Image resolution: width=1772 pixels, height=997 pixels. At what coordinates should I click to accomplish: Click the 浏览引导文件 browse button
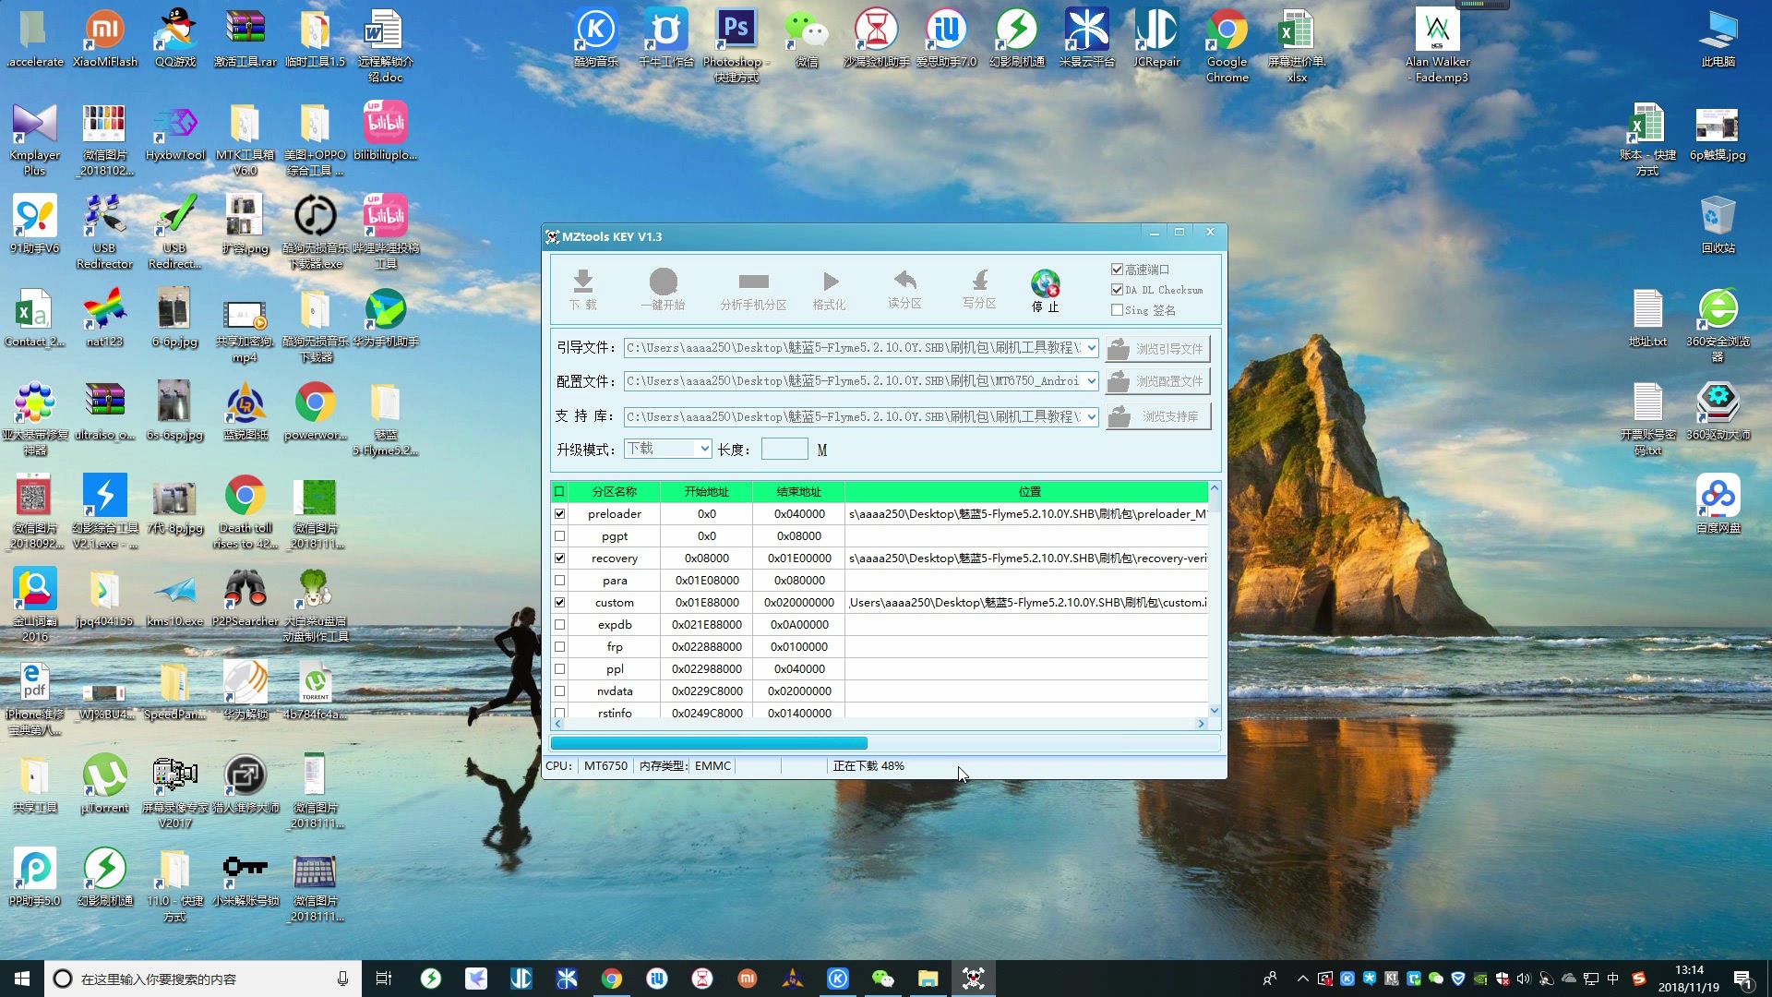(x=1158, y=349)
